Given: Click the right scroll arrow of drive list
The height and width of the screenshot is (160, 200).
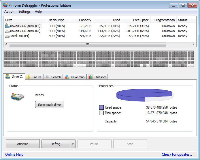Looking at the screenshot, I should click(x=194, y=44).
